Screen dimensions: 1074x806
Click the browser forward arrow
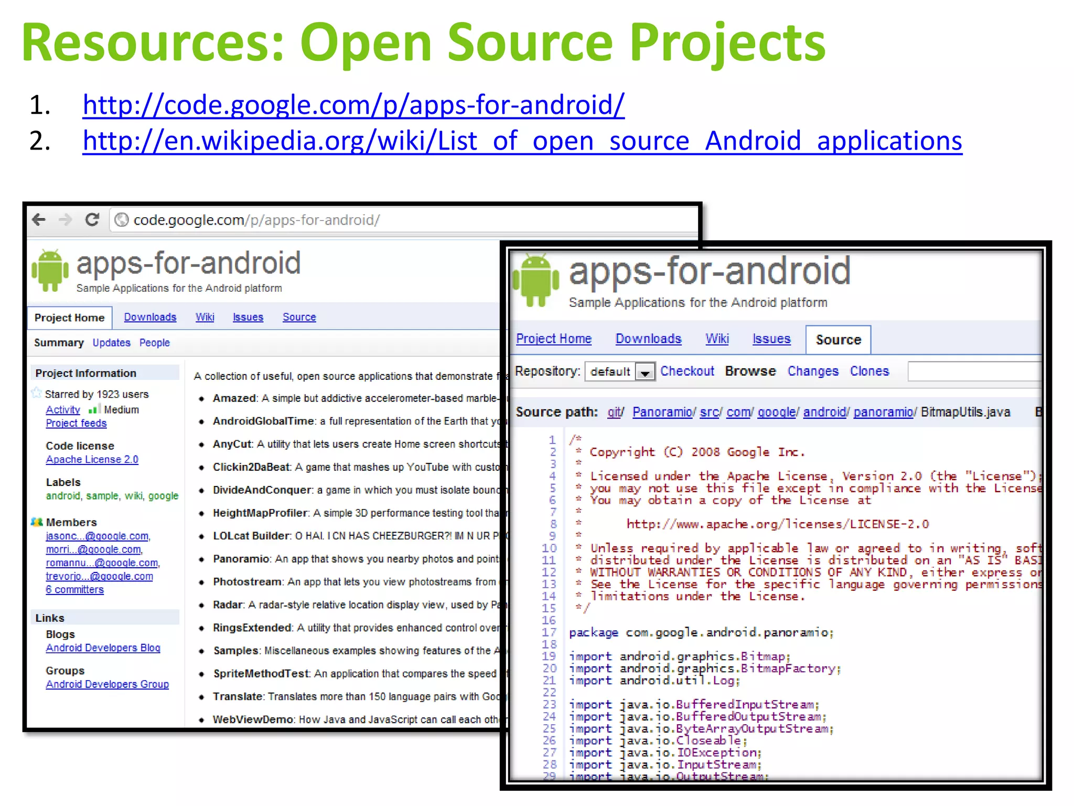coord(66,219)
